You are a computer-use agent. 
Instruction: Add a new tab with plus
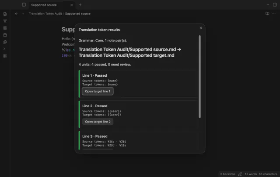tap(80, 5)
